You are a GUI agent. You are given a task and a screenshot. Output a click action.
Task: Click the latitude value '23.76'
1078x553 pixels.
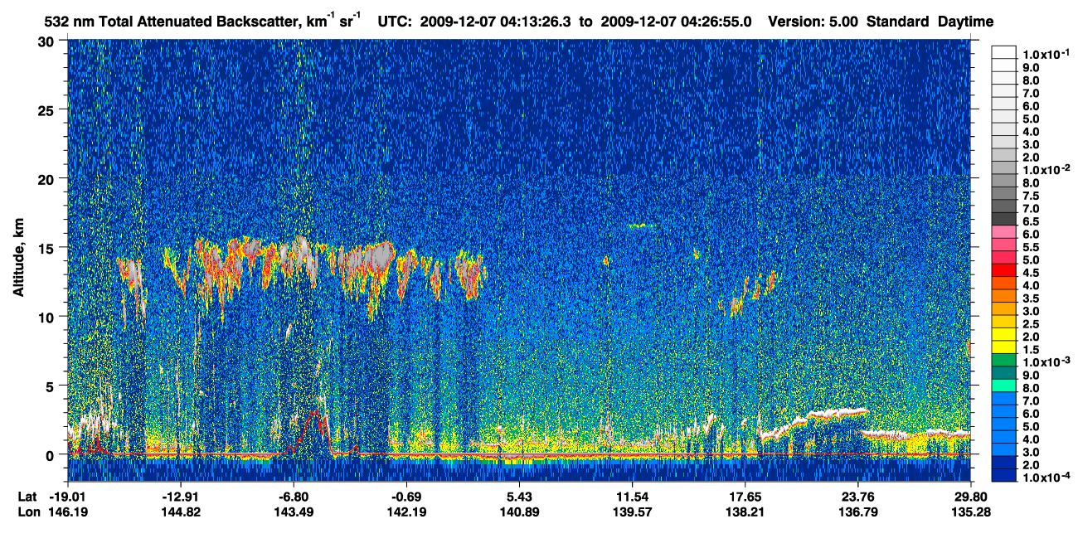(858, 497)
